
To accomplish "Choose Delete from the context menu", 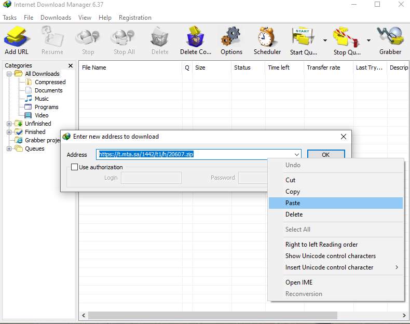I will [x=336, y=214].
